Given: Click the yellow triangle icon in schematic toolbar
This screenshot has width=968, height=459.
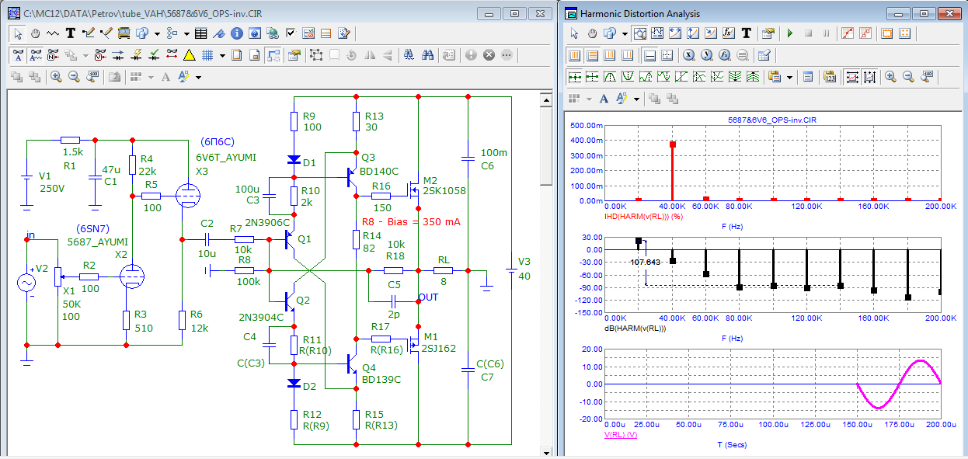Looking at the screenshot, I should tap(189, 55).
